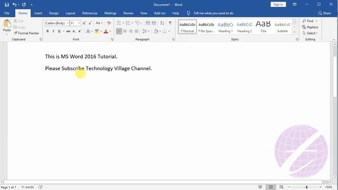Open the font color dropdown arrow
Screen dimensions: 338x190
click(110, 31)
